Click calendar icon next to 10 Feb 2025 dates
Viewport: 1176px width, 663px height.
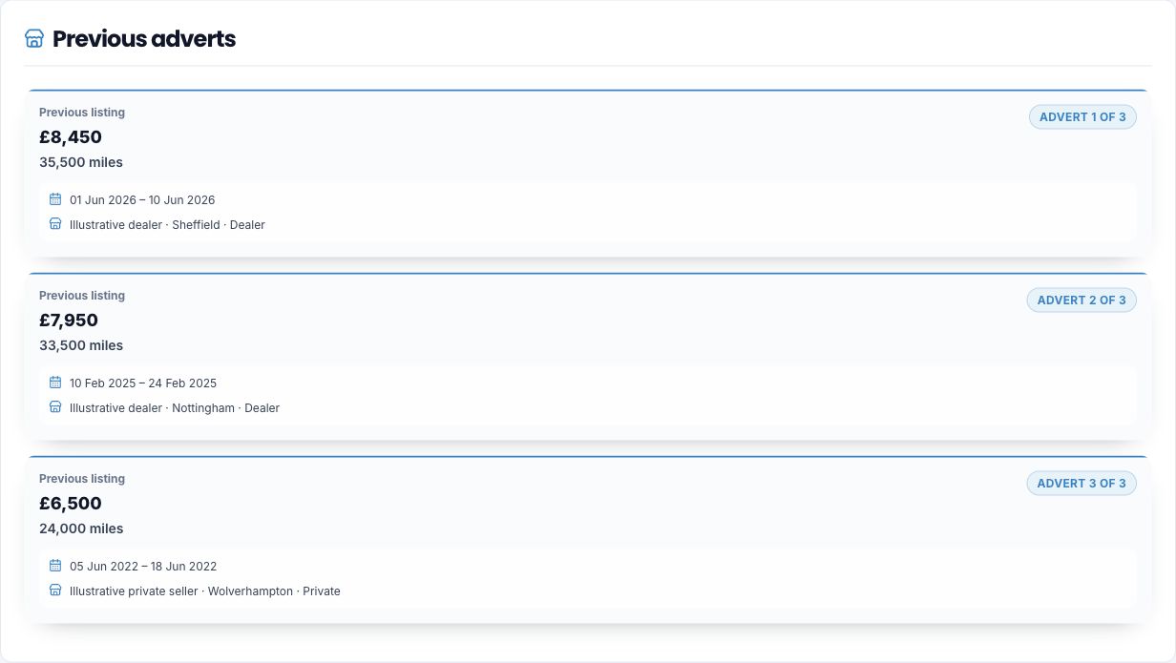[55, 383]
